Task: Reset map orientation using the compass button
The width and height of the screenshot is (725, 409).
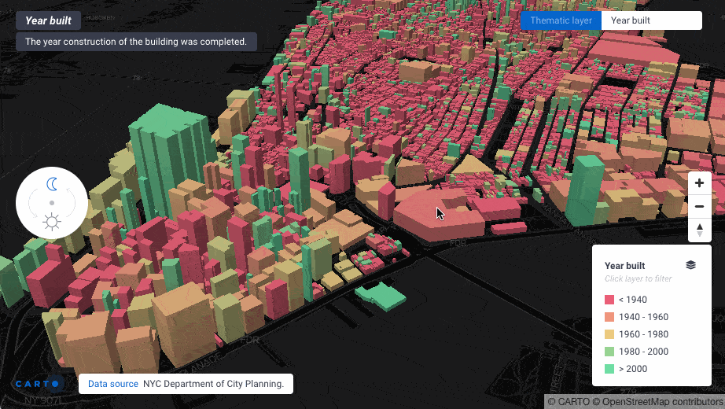Action: pyautogui.click(x=699, y=230)
